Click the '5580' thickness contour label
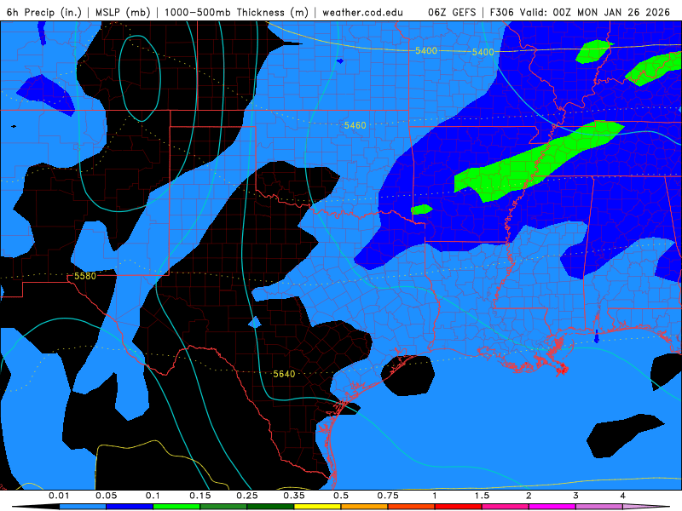 tap(84, 276)
